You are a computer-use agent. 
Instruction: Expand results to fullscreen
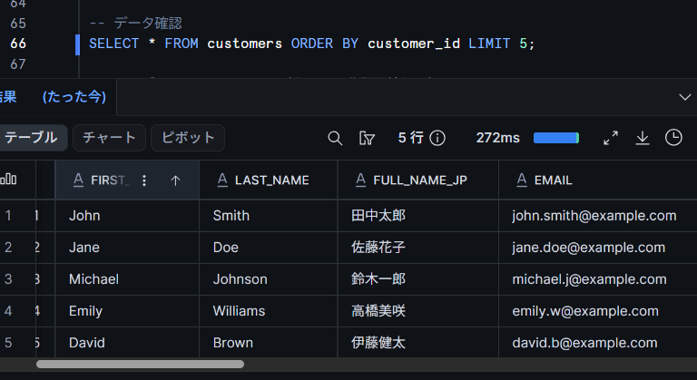pos(611,138)
